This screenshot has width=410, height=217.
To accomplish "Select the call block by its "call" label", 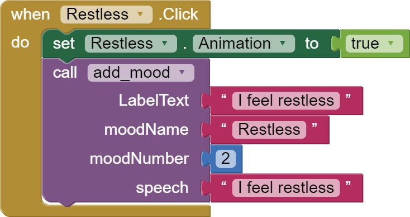I will pyautogui.click(x=65, y=73).
